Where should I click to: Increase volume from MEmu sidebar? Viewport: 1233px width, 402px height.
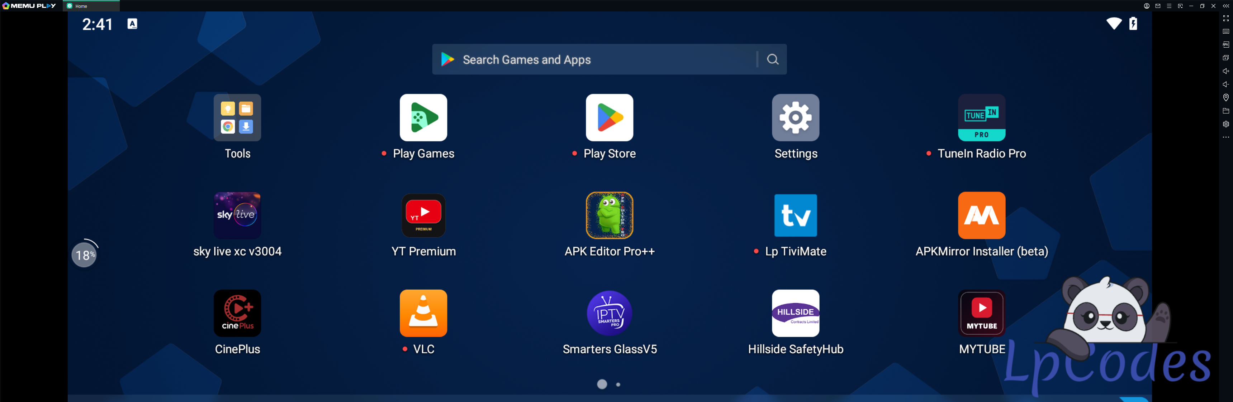[x=1226, y=71]
